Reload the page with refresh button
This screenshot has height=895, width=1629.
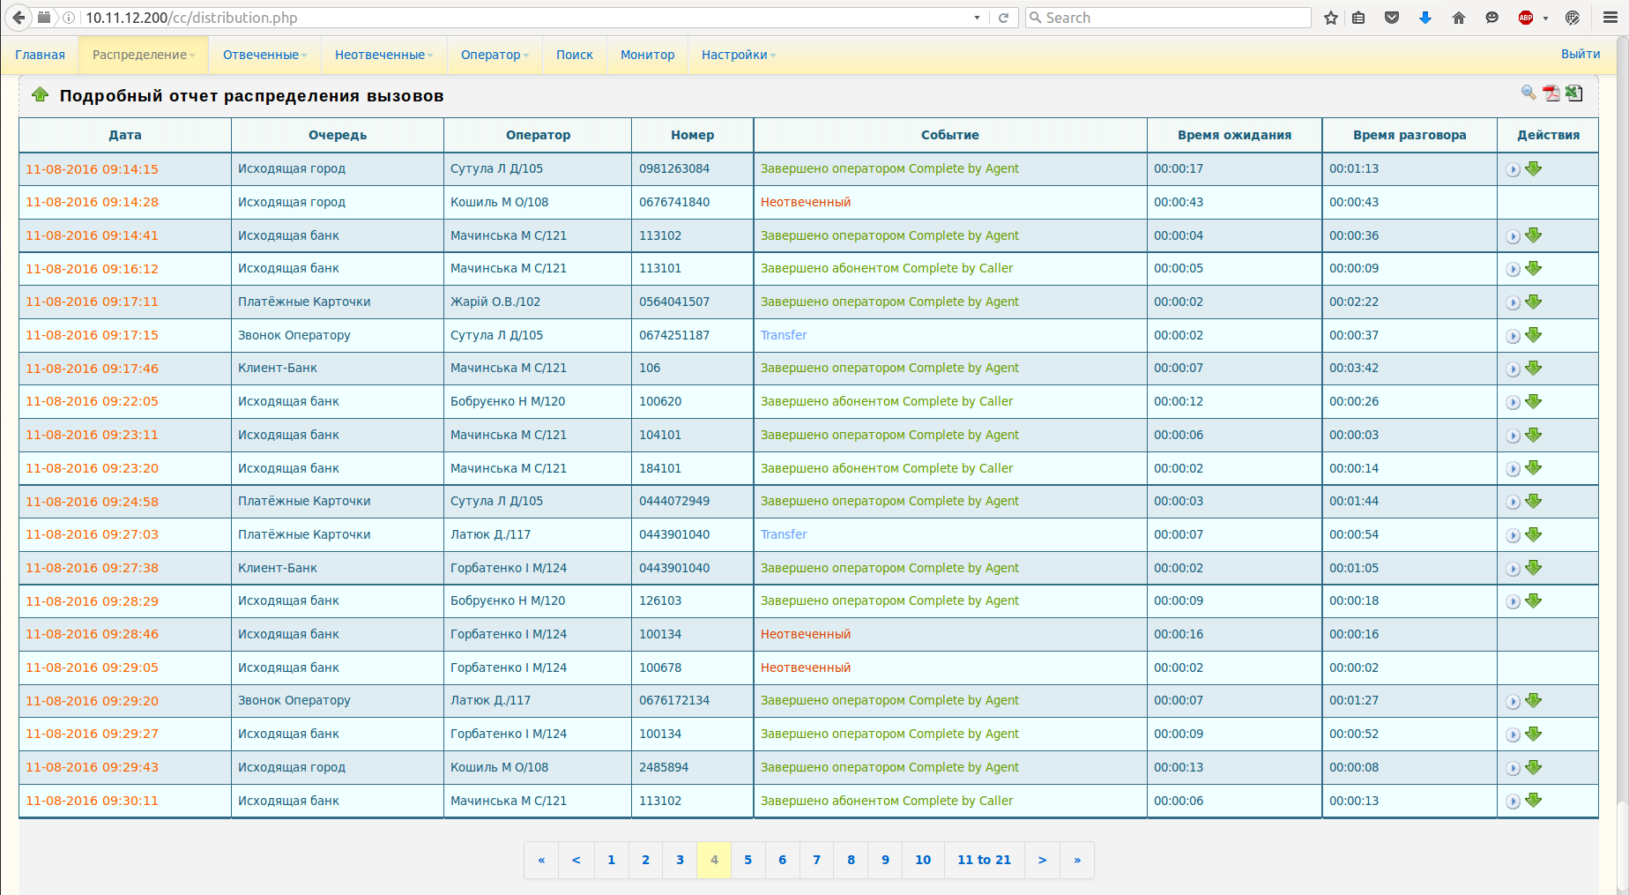point(1003,18)
